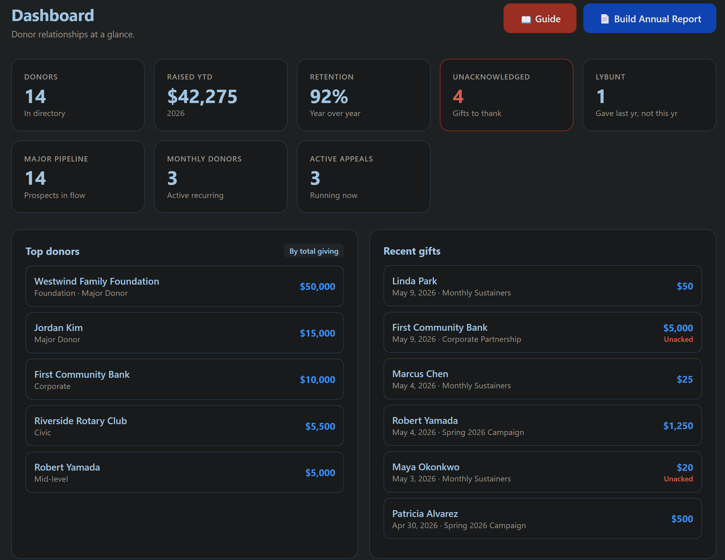Click Unacked label on First Community Bank gift

click(678, 339)
